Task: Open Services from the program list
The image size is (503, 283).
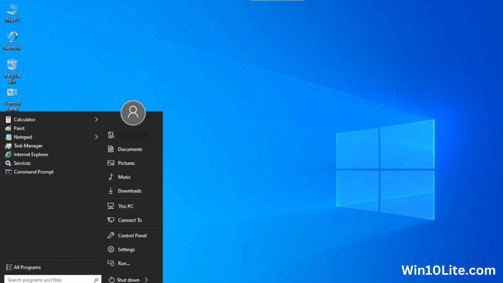Action: 22,163
